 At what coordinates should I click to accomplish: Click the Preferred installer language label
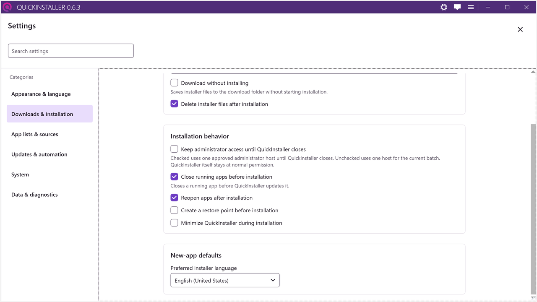(x=203, y=268)
